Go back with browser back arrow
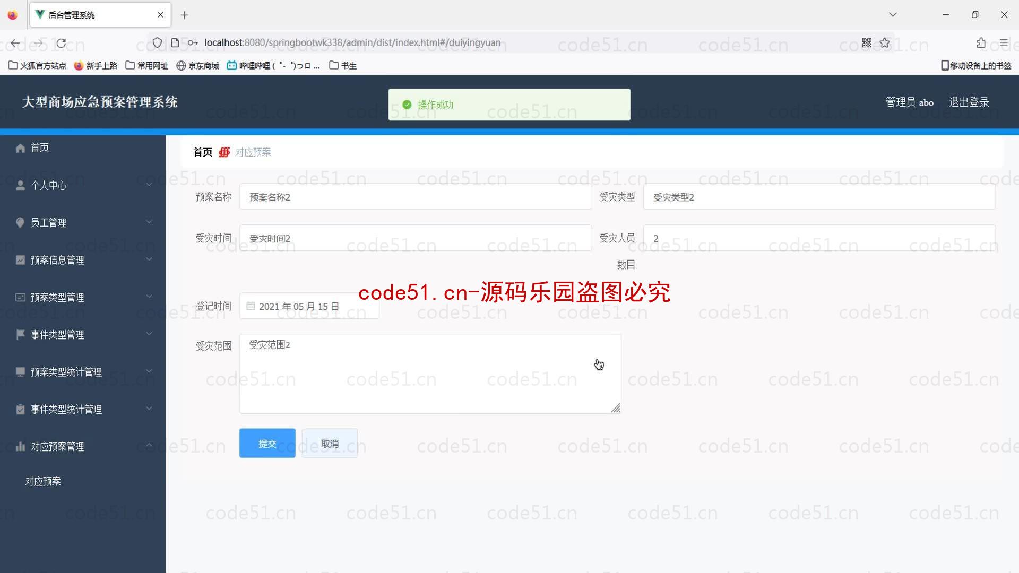Image resolution: width=1019 pixels, height=573 pixels. pyautogui.click(x=15, y=43)
